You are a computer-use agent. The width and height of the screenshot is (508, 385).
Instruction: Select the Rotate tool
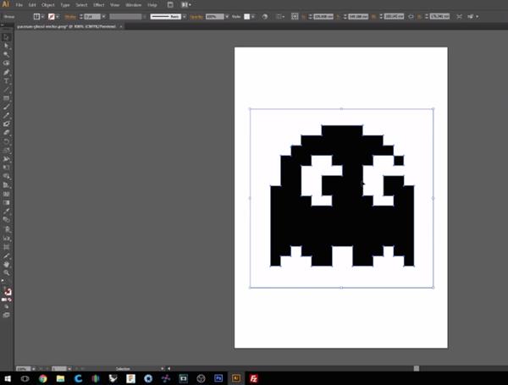click(x=6, y=141)
